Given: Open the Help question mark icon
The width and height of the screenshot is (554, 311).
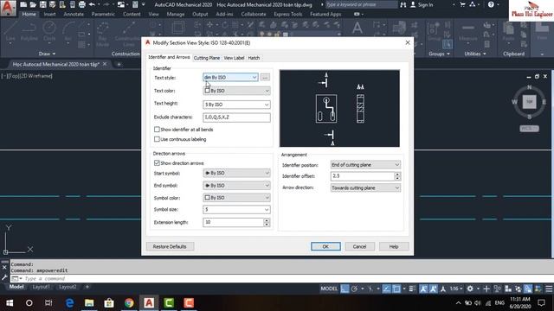Looking at the screenshot, I should pos(491,4).
